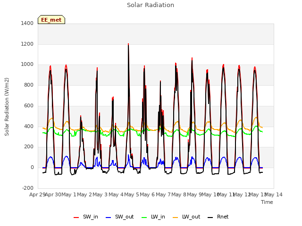This screenshot has width=302, height=226.
Task: Toggle the SW_in legend entry
Action: pos(86,217)
